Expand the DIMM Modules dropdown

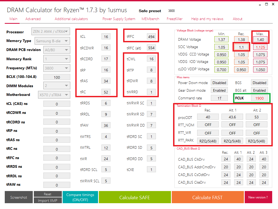point(57,86)
